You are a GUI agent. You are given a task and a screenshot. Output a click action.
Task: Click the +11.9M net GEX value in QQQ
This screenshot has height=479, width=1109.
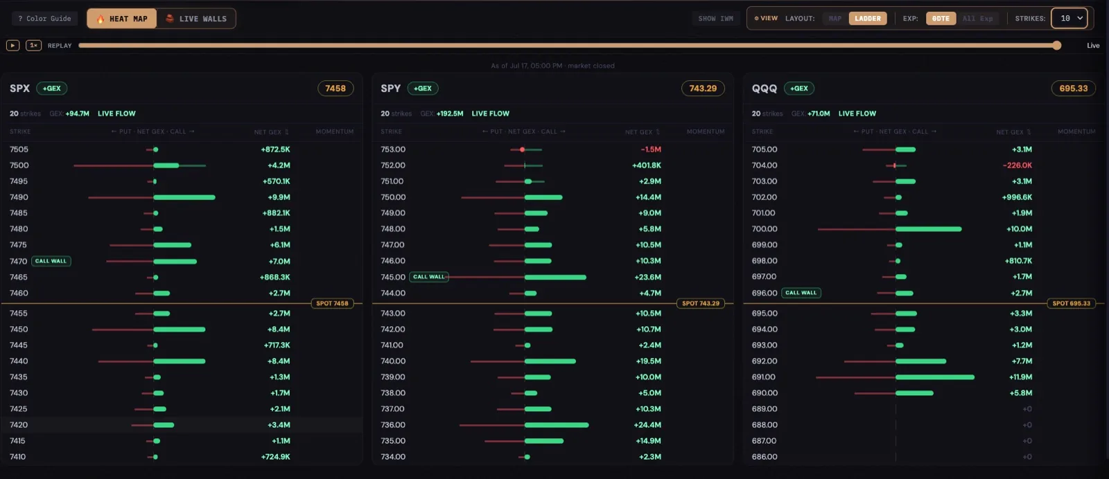[x=1020, y=377]
